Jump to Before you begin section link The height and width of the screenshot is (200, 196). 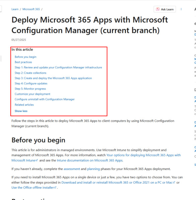coord(25,57)
